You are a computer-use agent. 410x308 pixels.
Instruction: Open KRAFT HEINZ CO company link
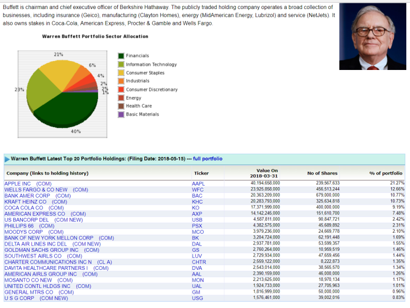[x=36, y=201]
